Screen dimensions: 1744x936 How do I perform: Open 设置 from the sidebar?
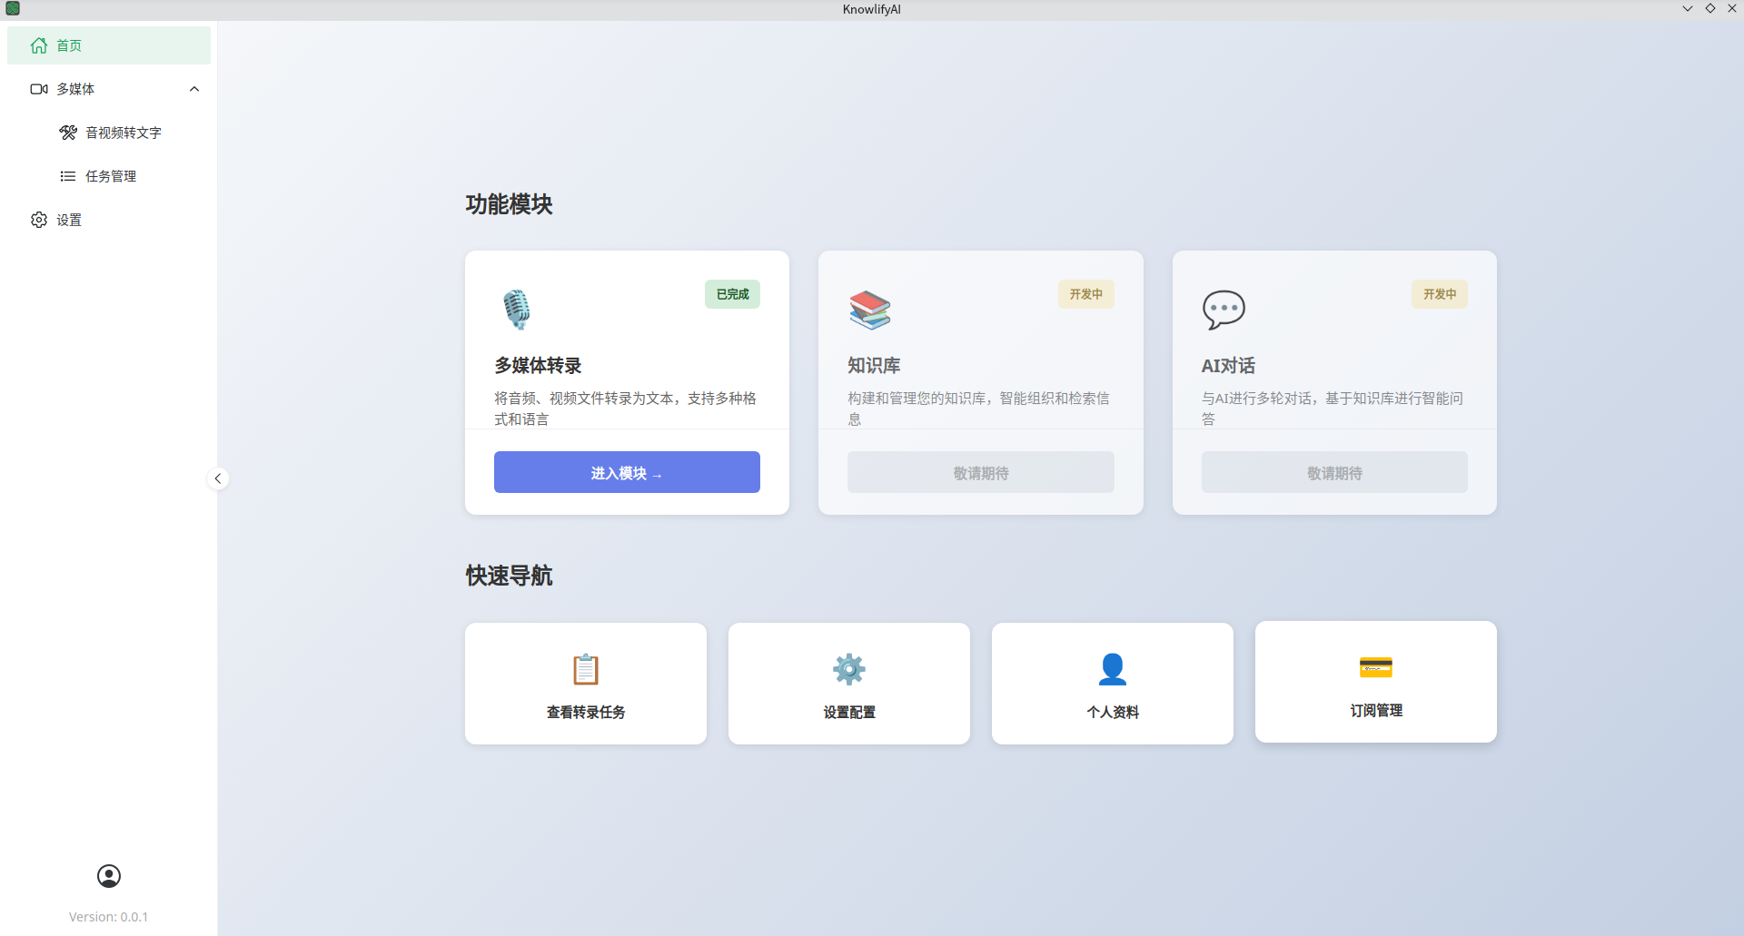point(69,220)
